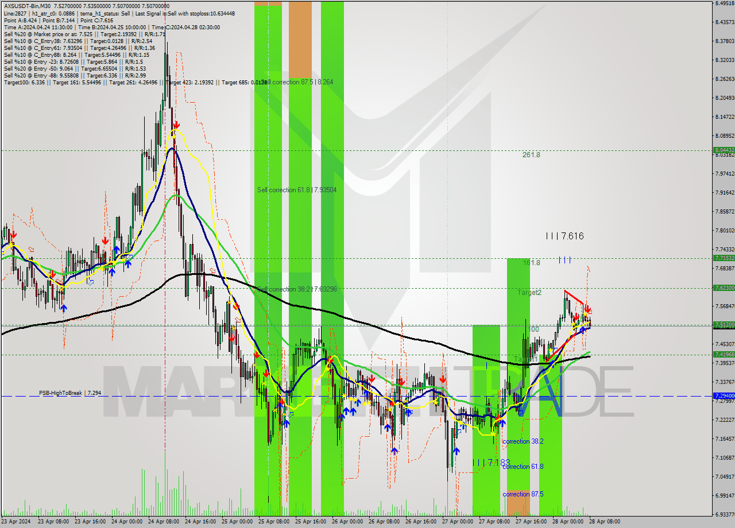This screenshot has height=528, width=735.
Task: Click the '161.8' Fibonacci level label
Action: pyautogui.click(x=531, y=263)
